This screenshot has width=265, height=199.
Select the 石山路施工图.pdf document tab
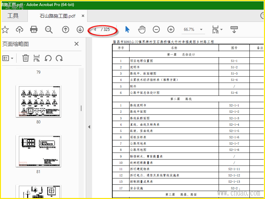(x=57, y=16)
